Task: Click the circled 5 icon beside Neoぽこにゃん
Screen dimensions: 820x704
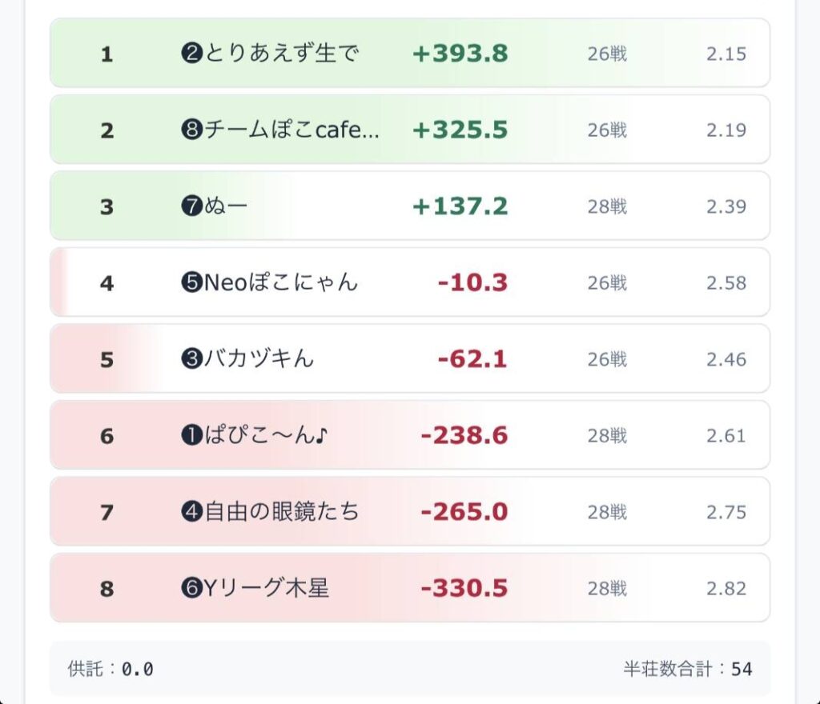Action: 191,283
